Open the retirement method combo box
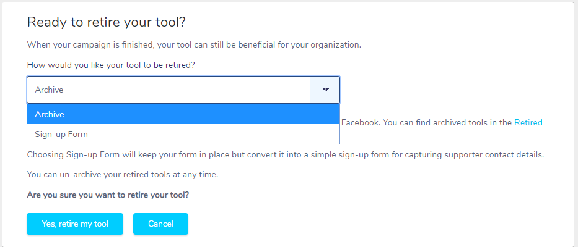Viewport: 578px width, 247px height. pos(183,90)
